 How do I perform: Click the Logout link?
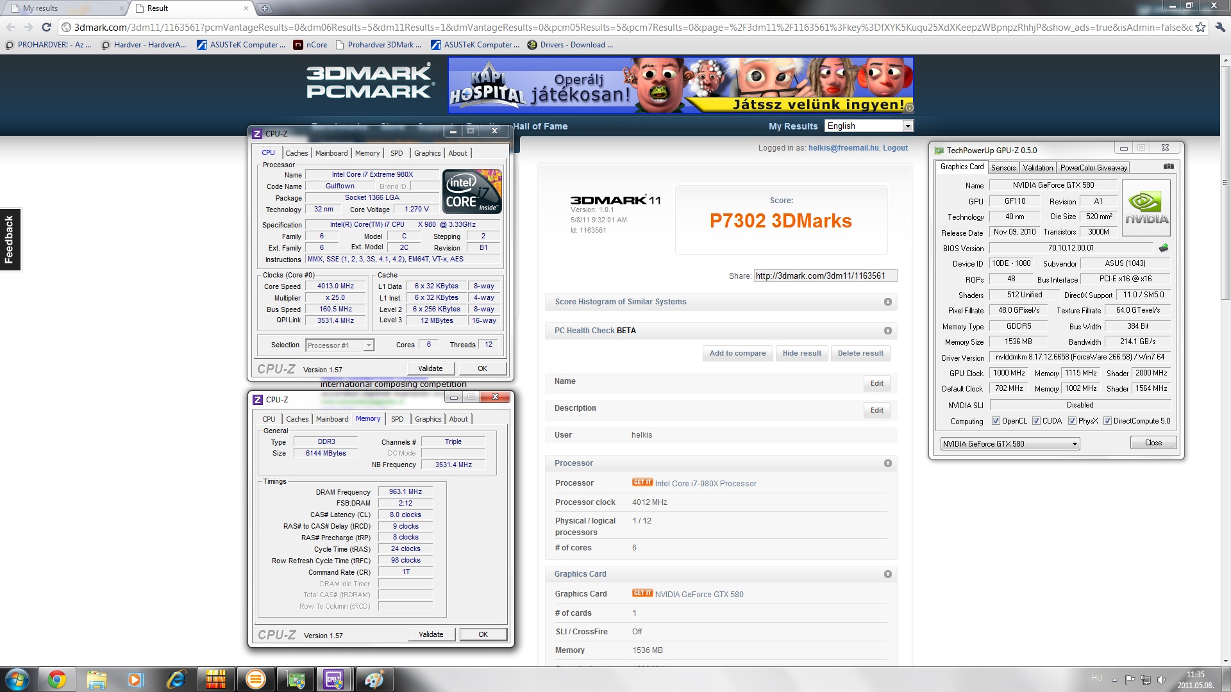895,148
